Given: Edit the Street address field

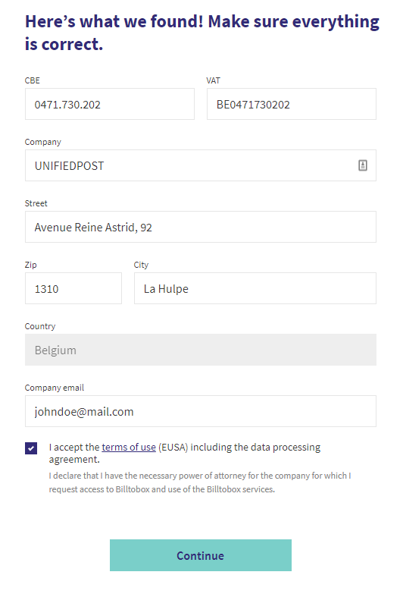Looking at the screenshot, I should (201, 227).
